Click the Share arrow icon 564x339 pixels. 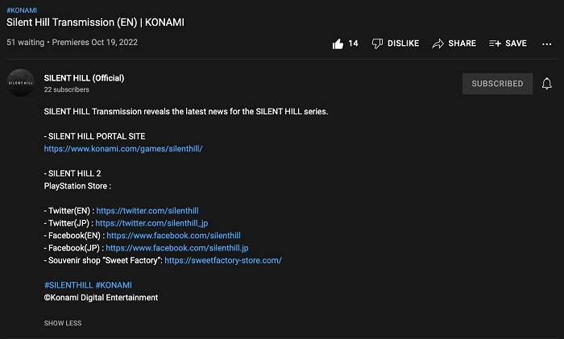click(x=438, y=43)
